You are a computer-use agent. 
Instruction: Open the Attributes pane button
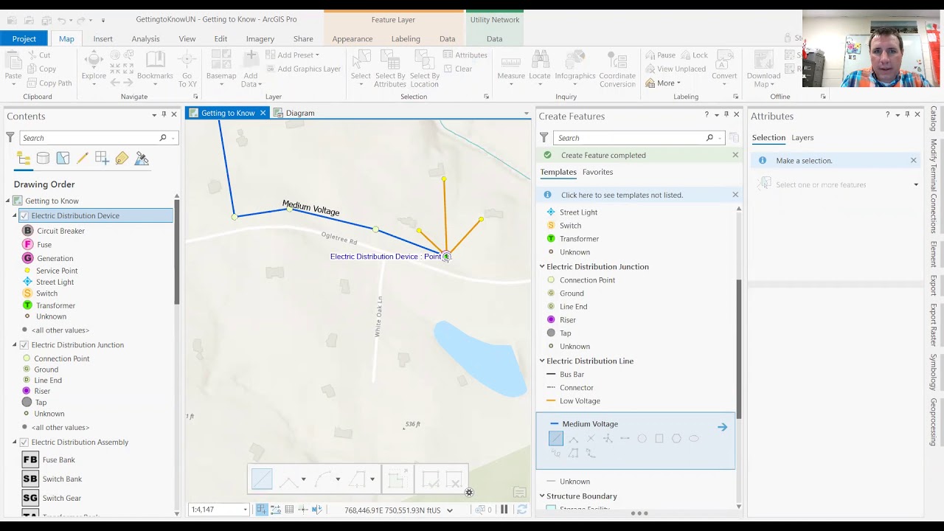pos(465,55)
